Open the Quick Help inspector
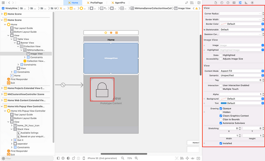 227,3
